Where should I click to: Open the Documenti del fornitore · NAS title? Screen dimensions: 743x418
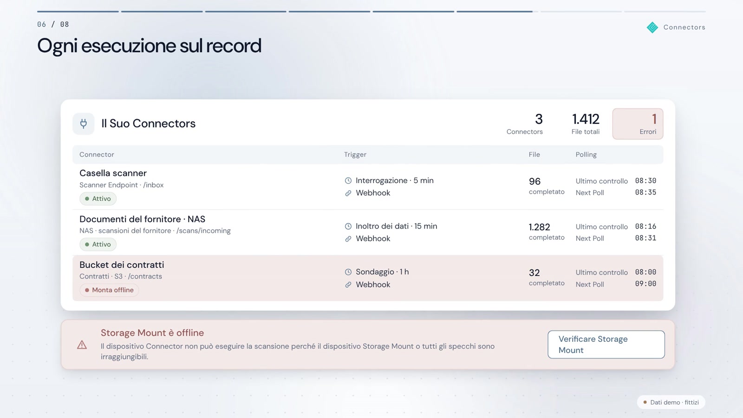pos(142,219)
